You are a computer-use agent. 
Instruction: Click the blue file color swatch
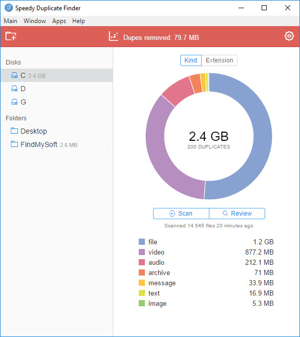[142, 242]
